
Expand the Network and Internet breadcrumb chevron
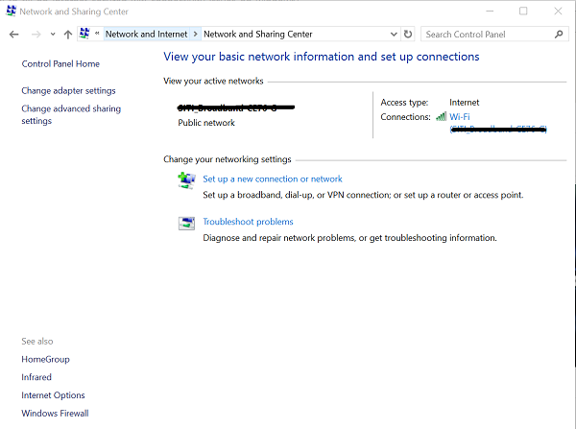(196, 35)
